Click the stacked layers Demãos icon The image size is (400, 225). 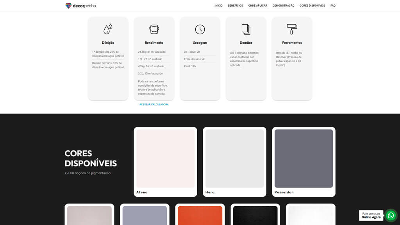pos(246,29)
